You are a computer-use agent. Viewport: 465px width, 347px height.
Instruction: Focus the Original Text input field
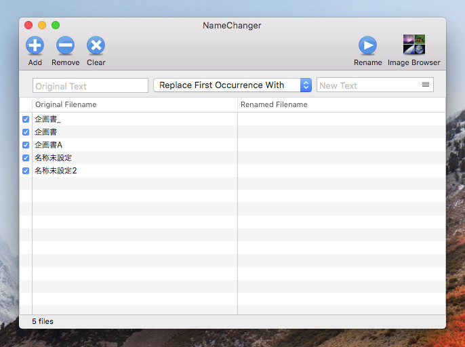90,85
